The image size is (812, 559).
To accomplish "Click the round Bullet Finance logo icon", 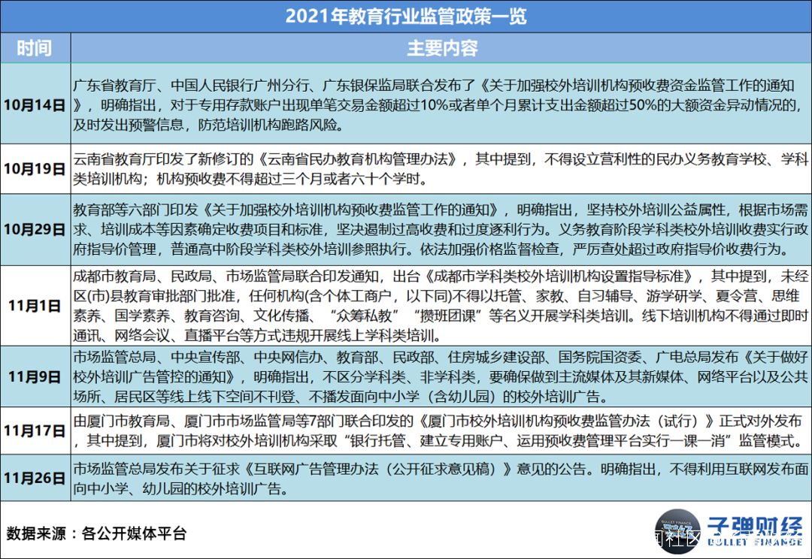I will pos(677,531).
